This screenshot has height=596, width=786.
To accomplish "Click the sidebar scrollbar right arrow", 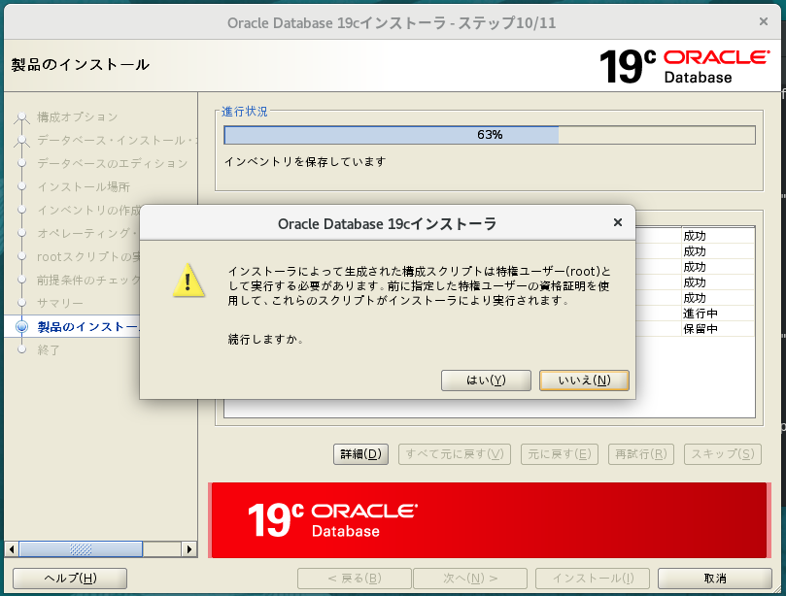I will (x=189, y=548).
